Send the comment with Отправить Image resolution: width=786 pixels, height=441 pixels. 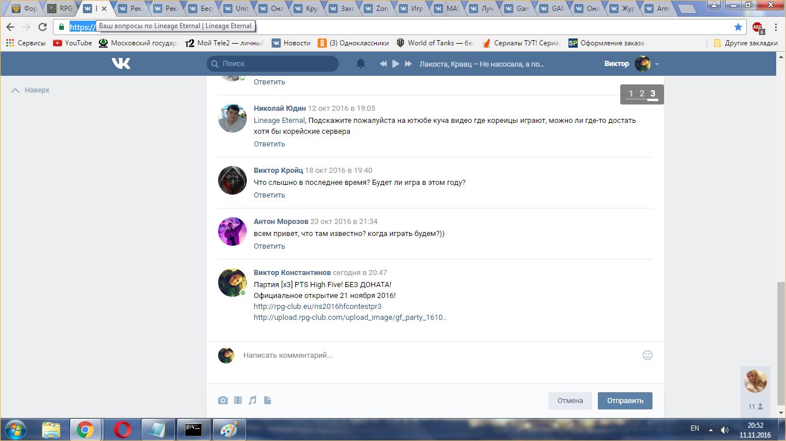[625, 401]
